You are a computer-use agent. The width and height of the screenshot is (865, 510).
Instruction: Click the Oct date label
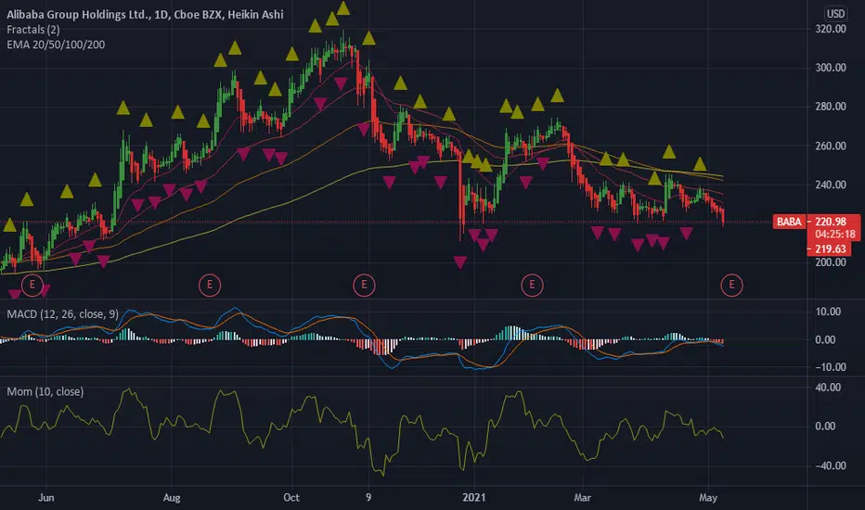pos(291,497)
